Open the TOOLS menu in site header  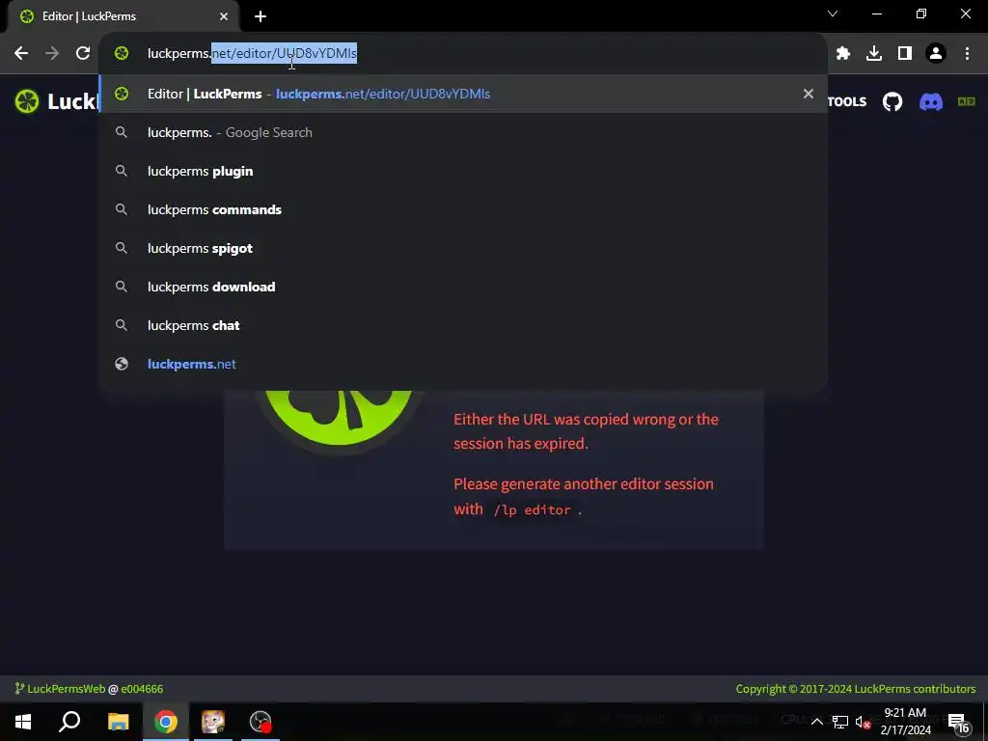847,101
